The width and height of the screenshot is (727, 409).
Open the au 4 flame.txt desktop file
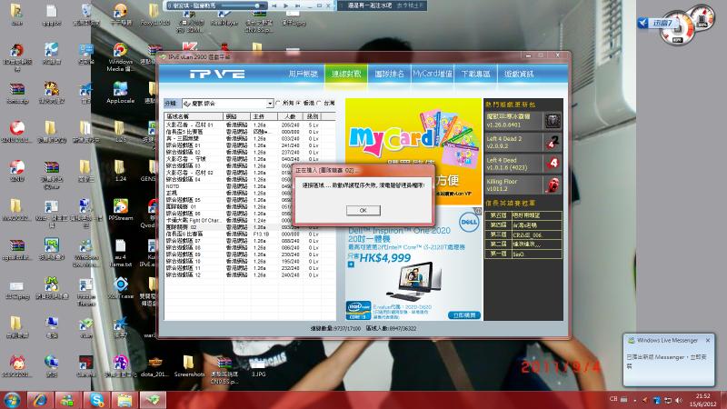coord(120,254)
